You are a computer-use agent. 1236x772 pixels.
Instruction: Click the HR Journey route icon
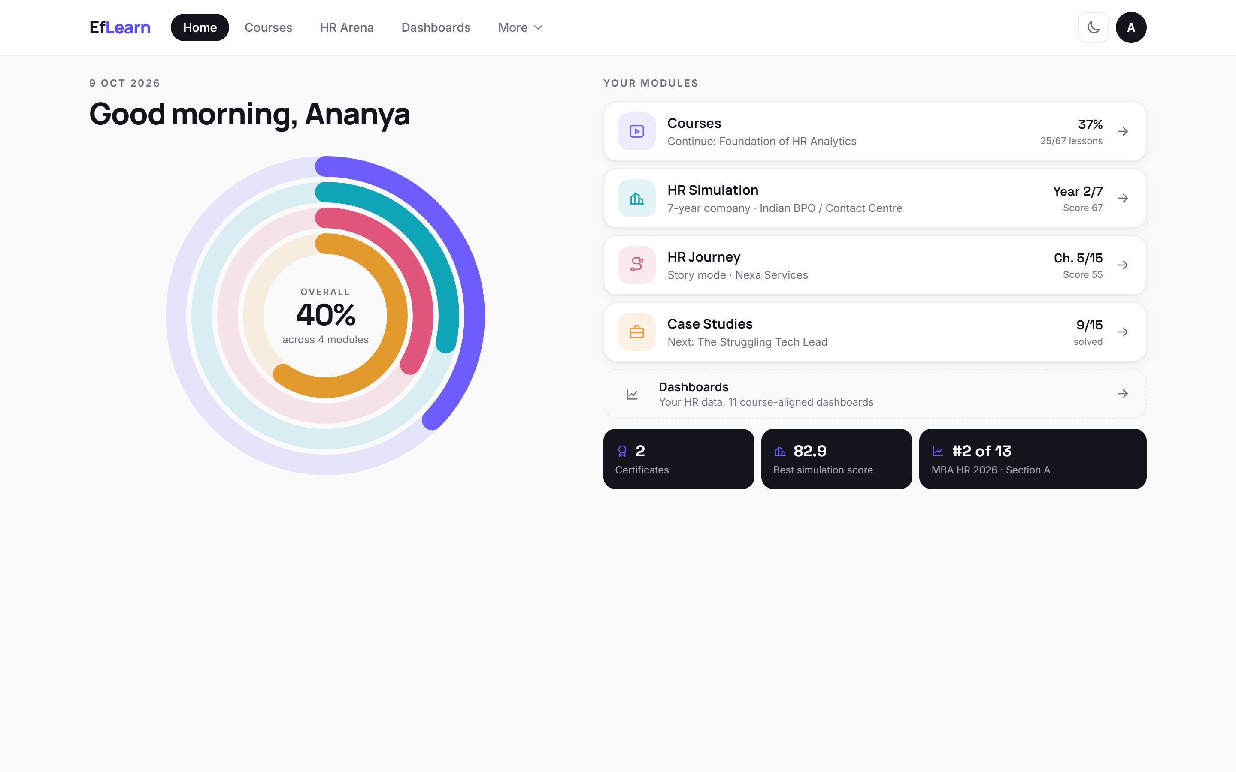[636, 265]
